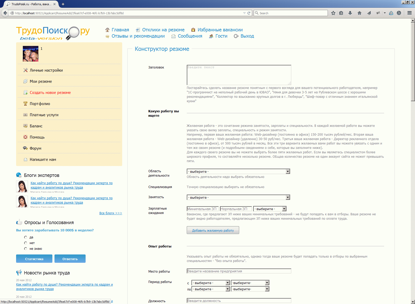The height and width of the screenshot is (304, 415).
Task: Select the "нет" poll answer
Action: click(x=25, y=243)
